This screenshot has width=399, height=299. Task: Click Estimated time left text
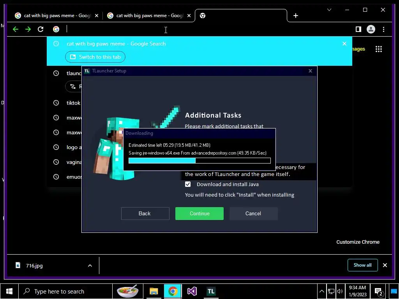tap(169, 145)
